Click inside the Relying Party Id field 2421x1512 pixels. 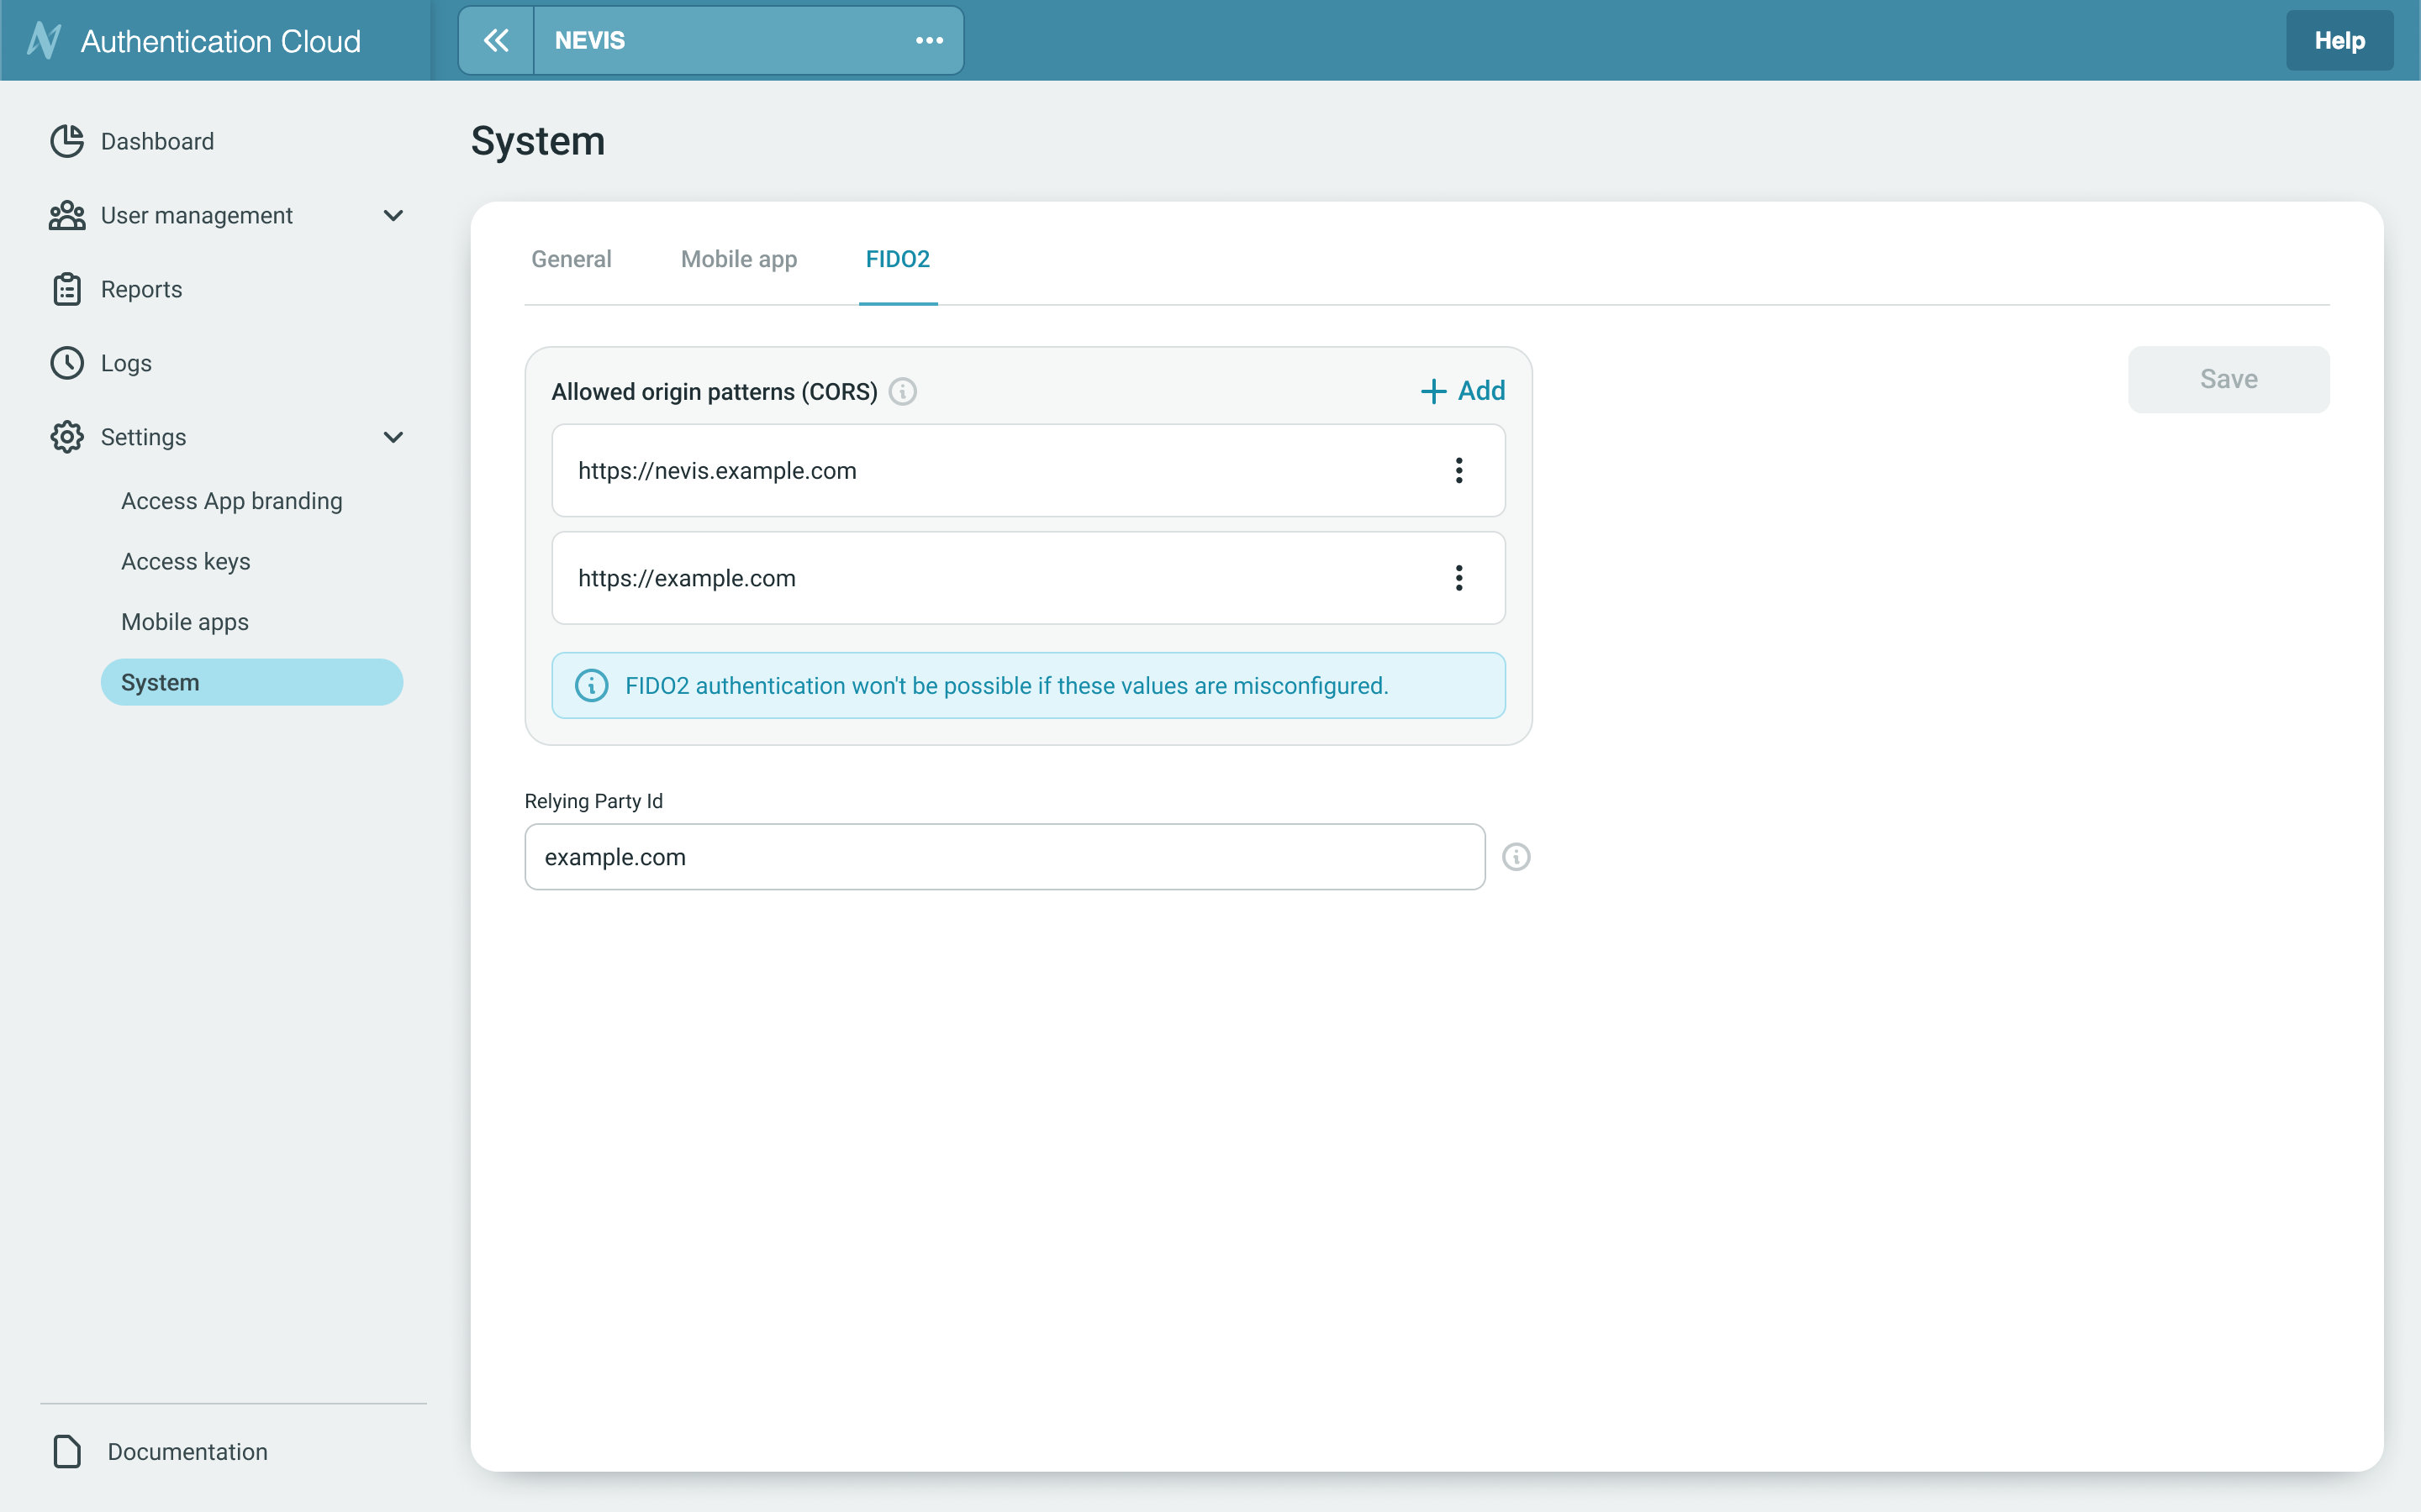click(x=1002, y=856)
